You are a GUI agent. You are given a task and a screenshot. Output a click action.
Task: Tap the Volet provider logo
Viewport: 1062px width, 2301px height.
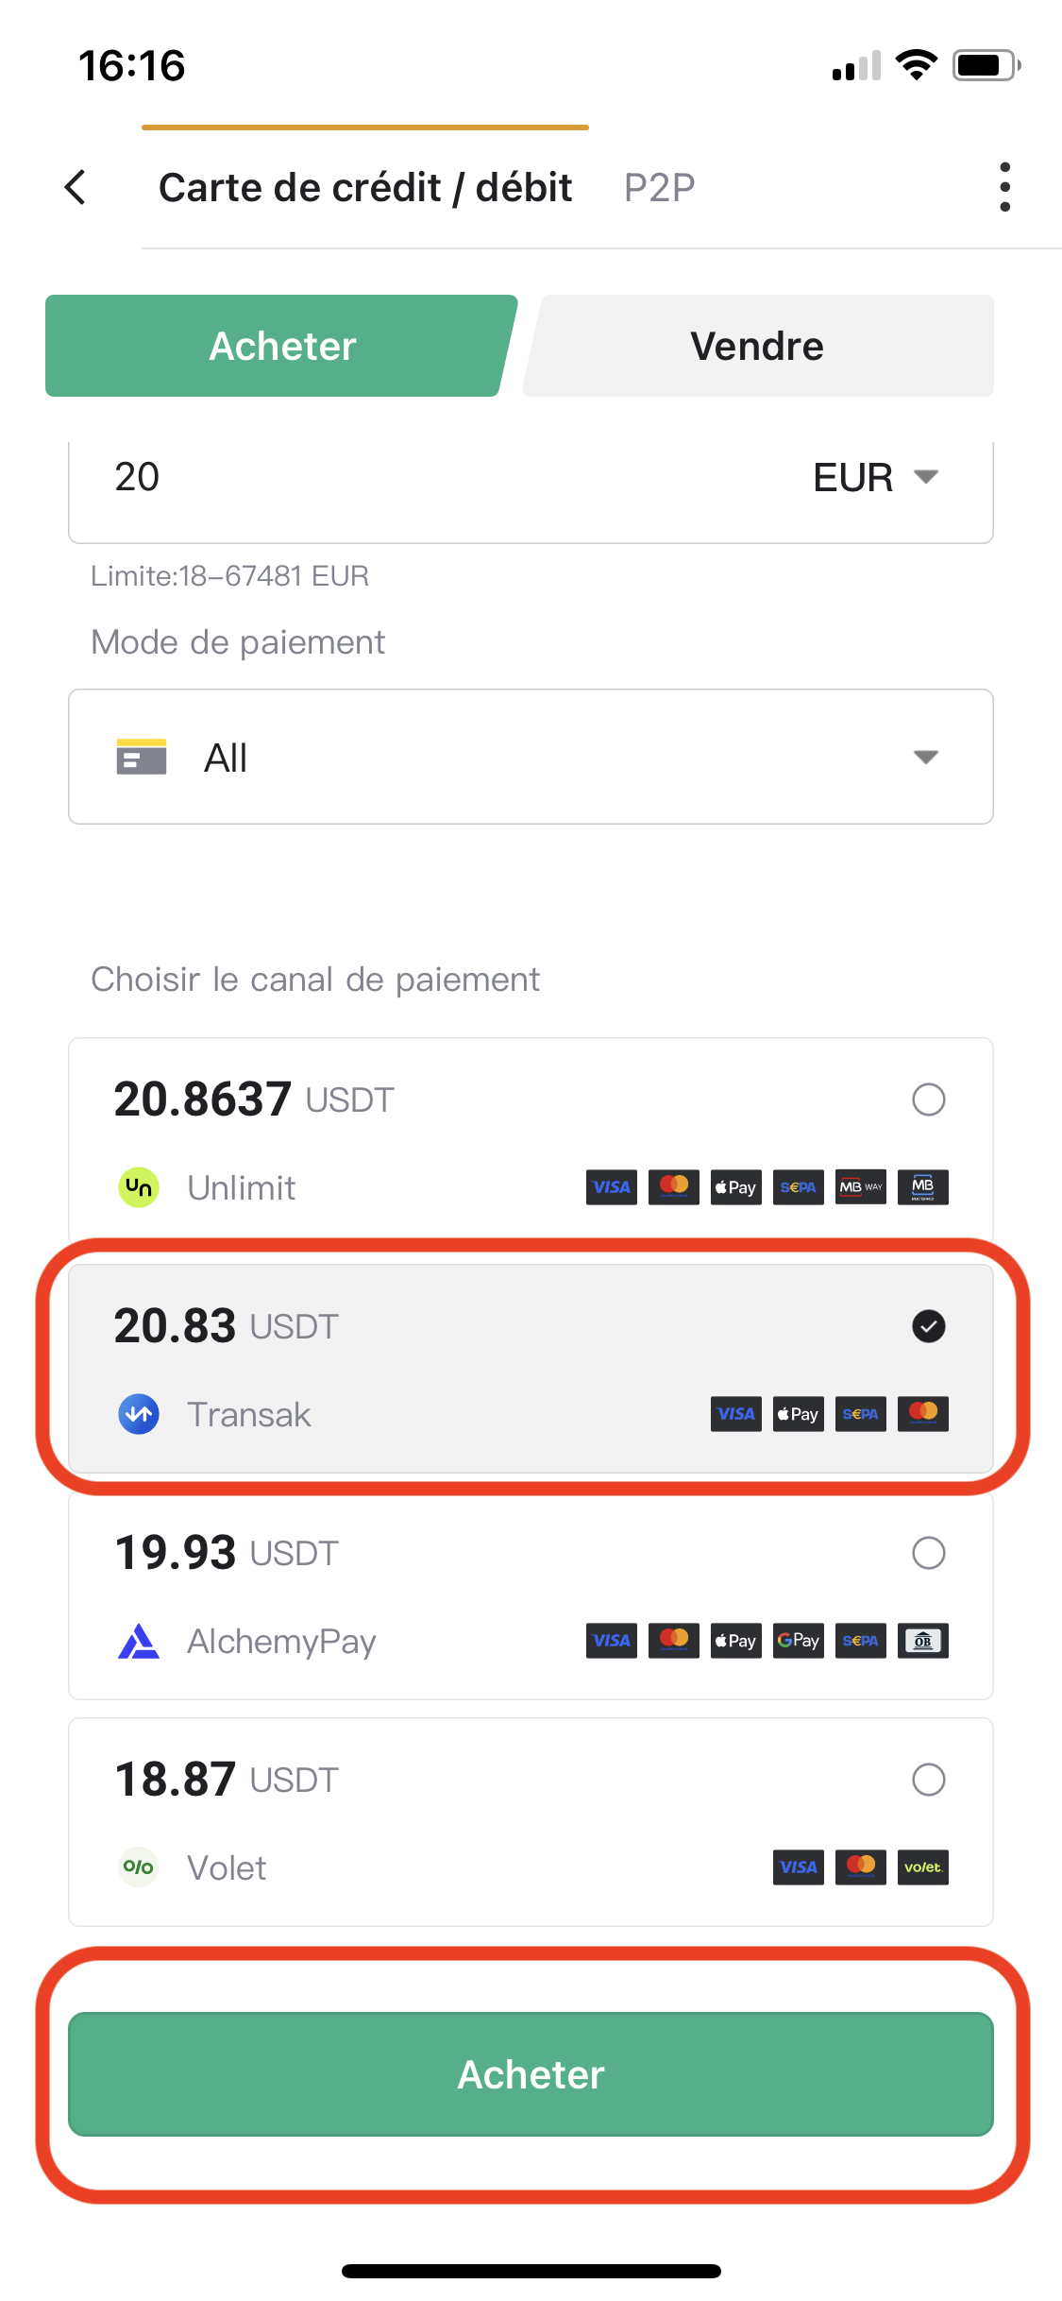tap(139, 1867)
